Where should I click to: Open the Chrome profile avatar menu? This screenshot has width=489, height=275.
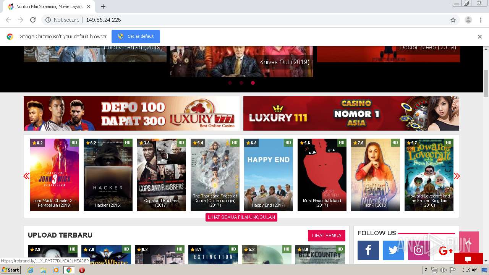[x=468, y=20]
